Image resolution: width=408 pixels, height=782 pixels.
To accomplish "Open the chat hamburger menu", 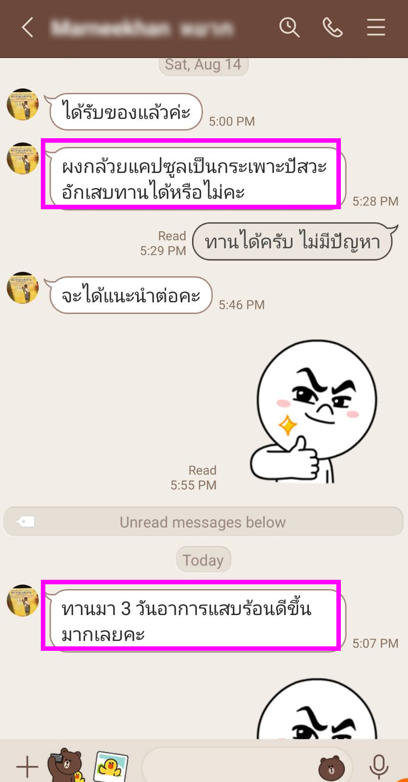I will point(376,27).
